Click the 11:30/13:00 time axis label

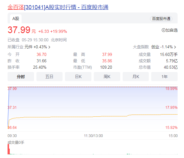coord(93,136)
